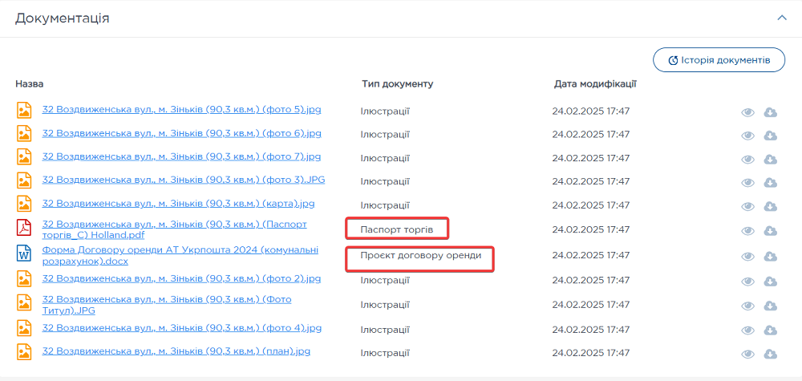Image resolution: width=802 pixels, height=381 pixels.
Task: Preview Форма Договору оренди docx with eye icon
Action: 747,257
